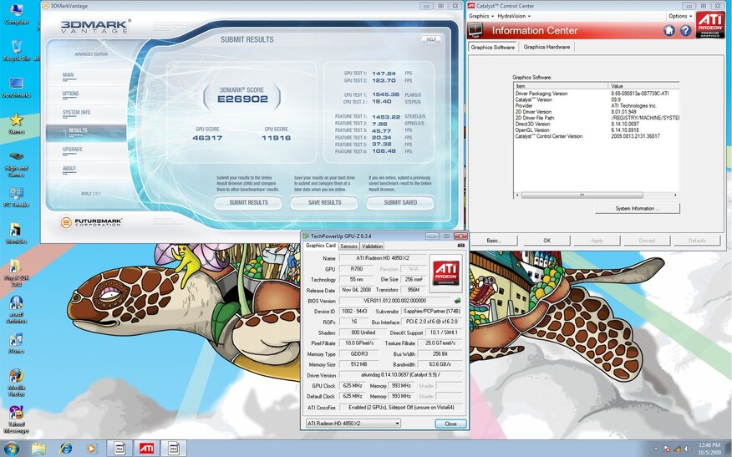Screen dimensions: 732x457
Task: Click the volume speaker tray icon
Action: pyautogui.click(x=688, y=449)
